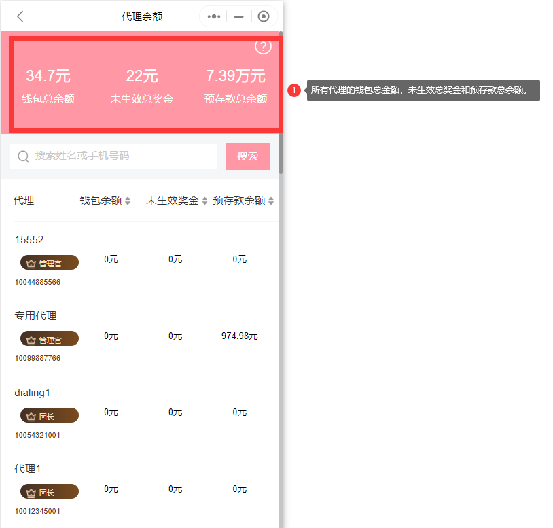Open the question mark help icon
This screenshot has width=553, height=528.
point(263,46)
